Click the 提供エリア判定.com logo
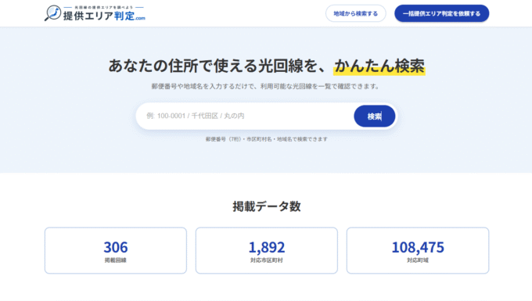This screenshot has width=532, height=301. [95, 13]
